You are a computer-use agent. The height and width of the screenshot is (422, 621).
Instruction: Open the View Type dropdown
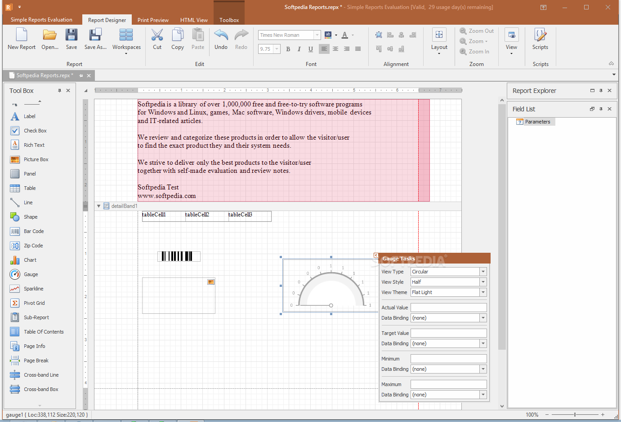483,272
